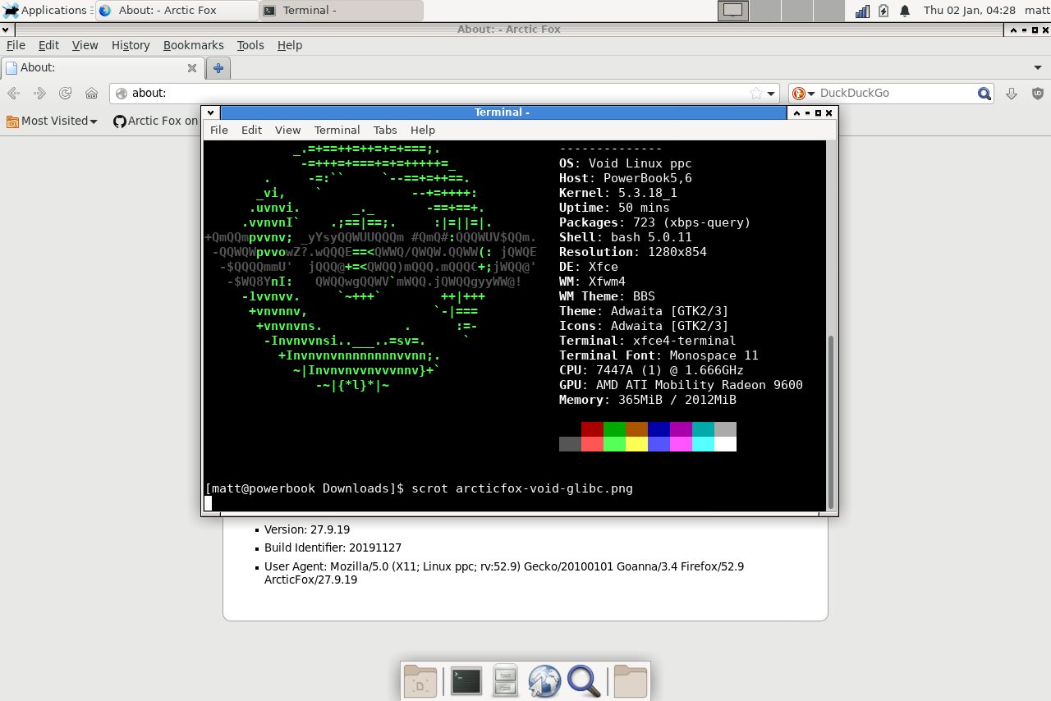
Task: Switch to Arctic Fox taskbar window button
Action: [x=177, y=11]
